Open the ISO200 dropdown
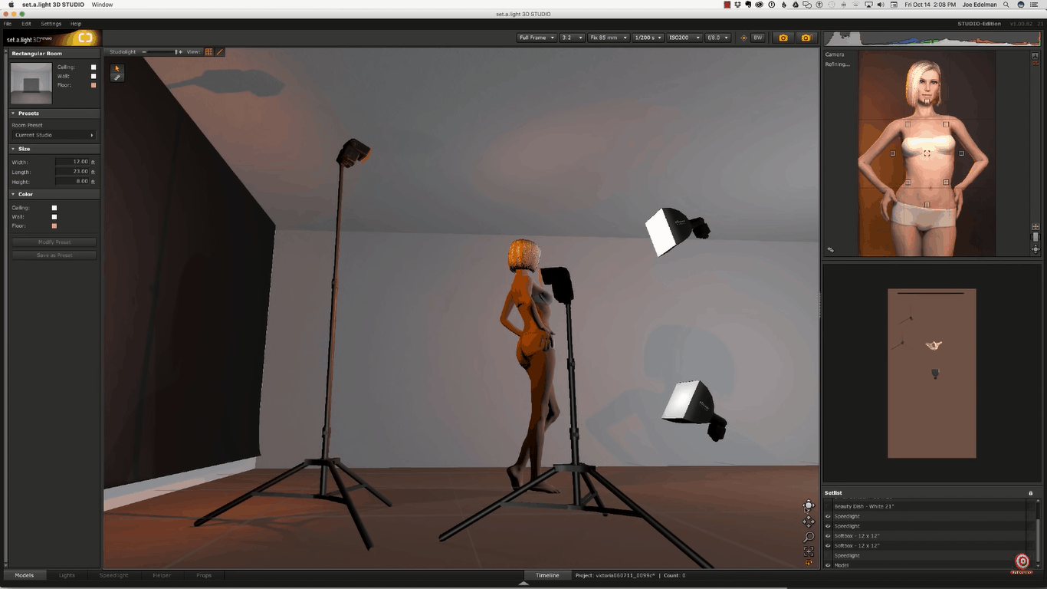1047x589 pixels. (684, 38)
